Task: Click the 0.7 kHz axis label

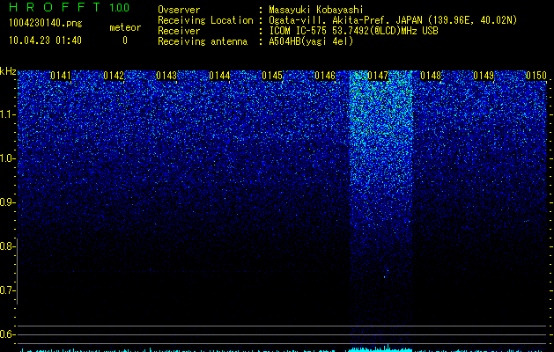Action: tap(7, 290)
